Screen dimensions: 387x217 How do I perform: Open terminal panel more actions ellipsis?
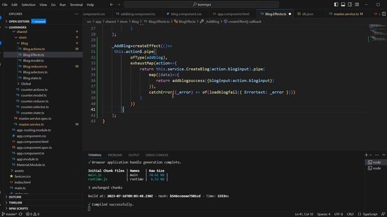(x=377, y=155)
